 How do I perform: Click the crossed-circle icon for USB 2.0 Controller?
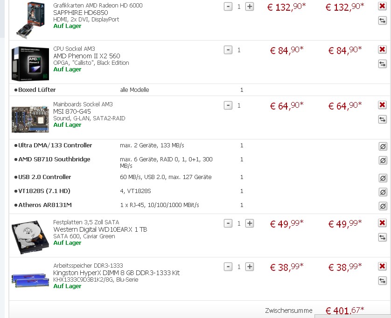point(383,178)
